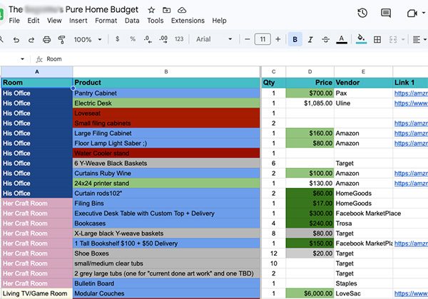The width and height of the screenshot is (428, 299).
Task: Check cloud save status icon
Action: pyautogui.click(x=182, y=11)
